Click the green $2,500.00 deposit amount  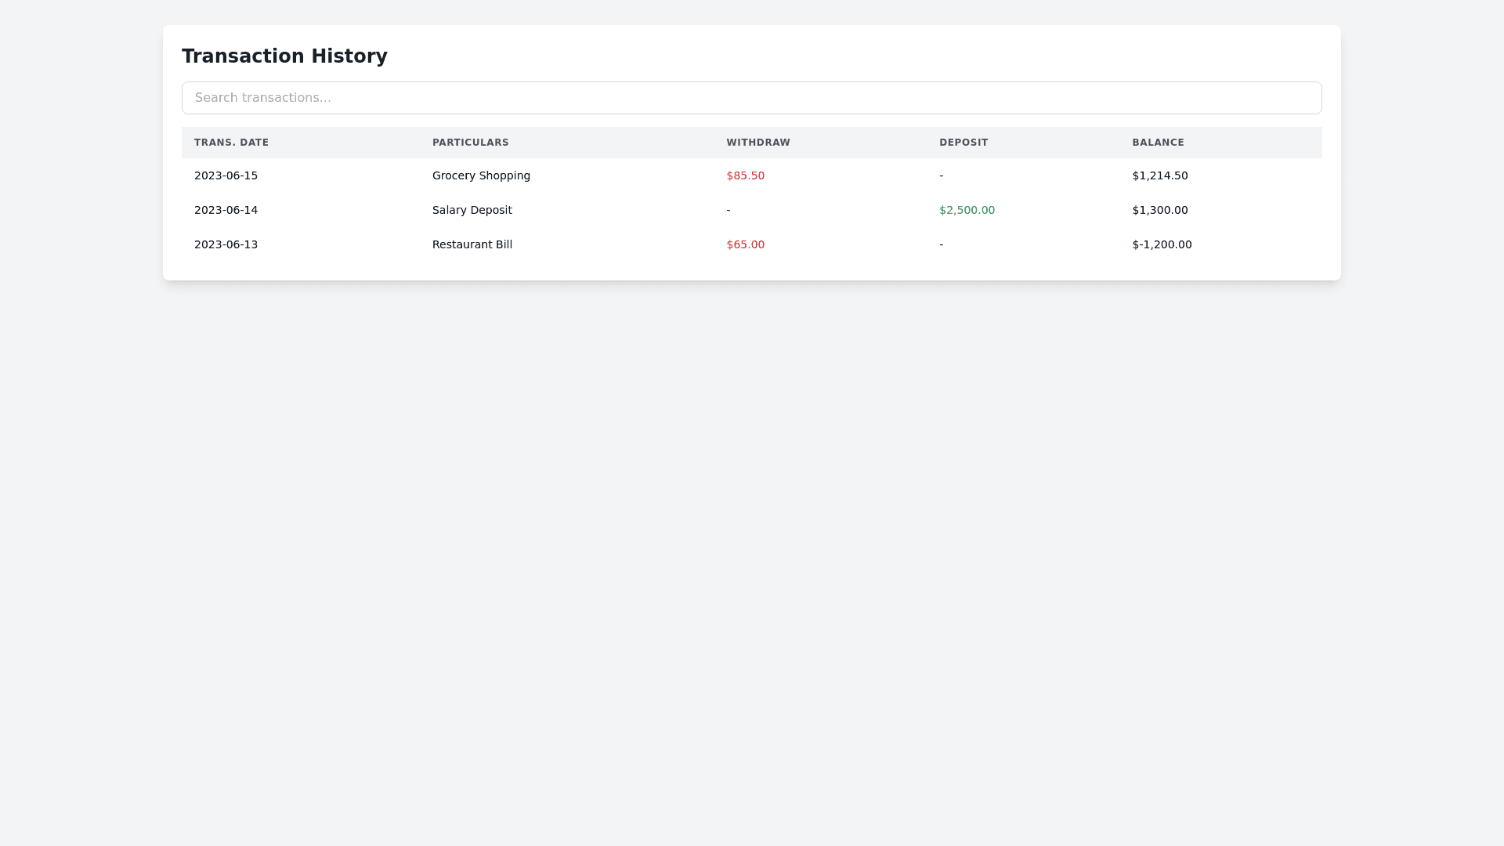pyautogui.click(x=967, y=210)
